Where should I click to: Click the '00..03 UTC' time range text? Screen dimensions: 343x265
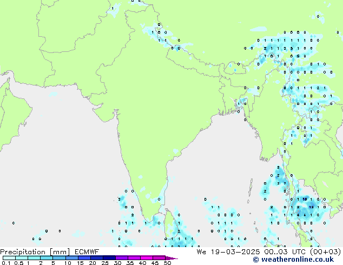(285, 252)
